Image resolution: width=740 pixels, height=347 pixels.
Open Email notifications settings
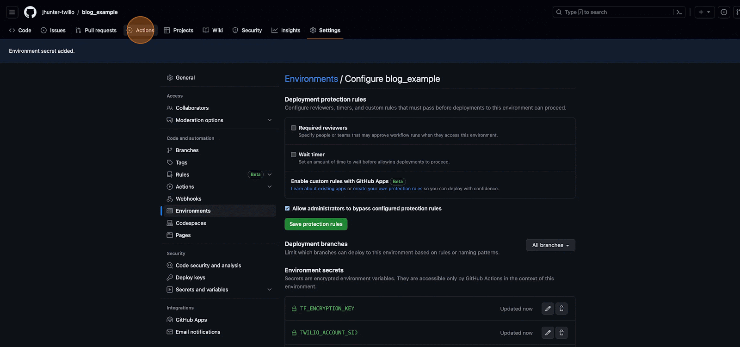point(218,332)
